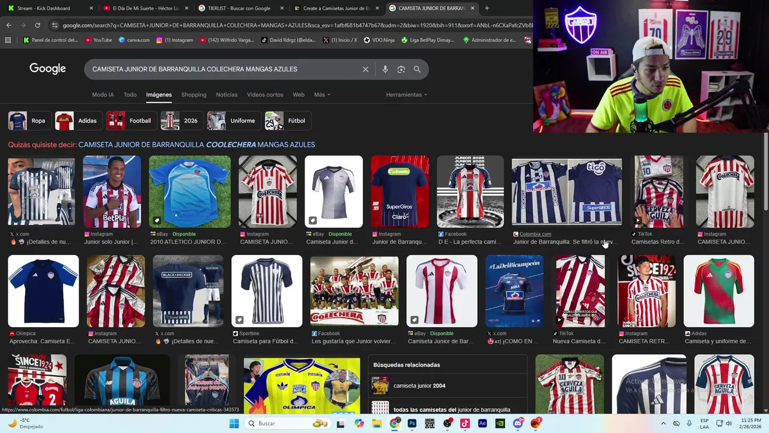Open the 2010 Atletico Junior eBay image
Screen dimensions: 769x433
tap(190, 192)
